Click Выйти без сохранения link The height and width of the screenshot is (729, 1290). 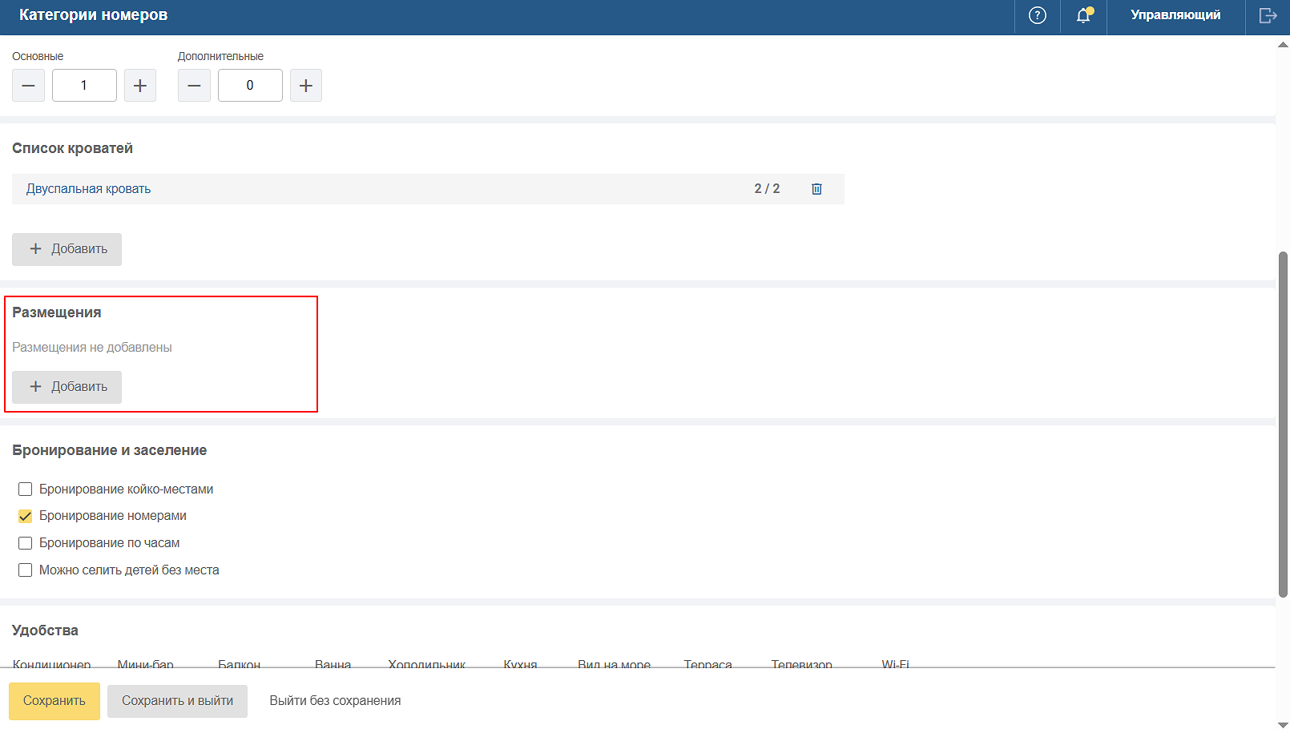click(335, 701)
